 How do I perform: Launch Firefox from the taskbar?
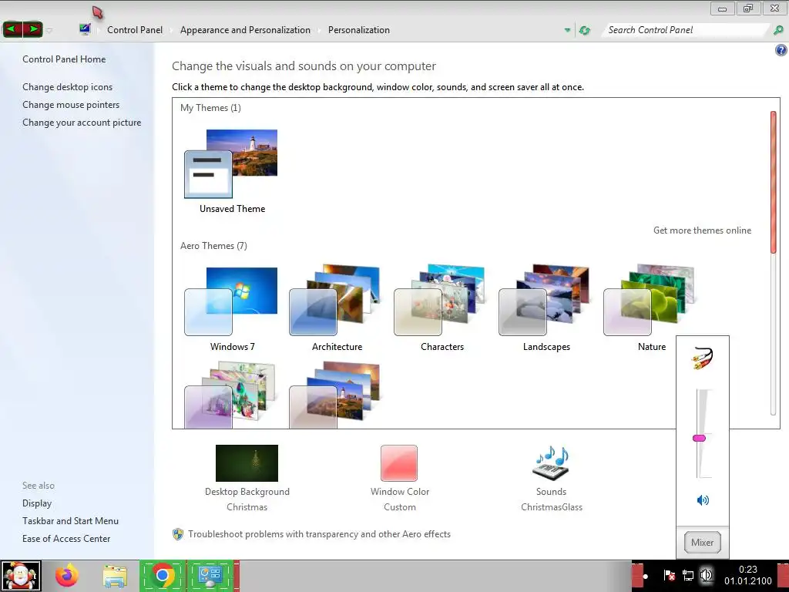click(x=67, y=576)
